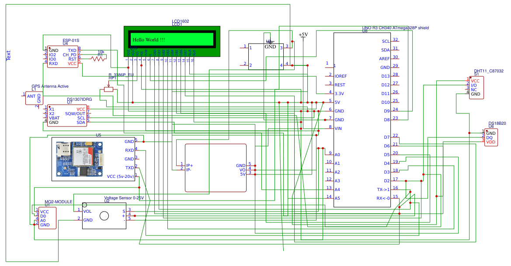This screenshot has height=266, width=511.
Task: Select the A0 pin on the UNO
Action: (337, 155)
